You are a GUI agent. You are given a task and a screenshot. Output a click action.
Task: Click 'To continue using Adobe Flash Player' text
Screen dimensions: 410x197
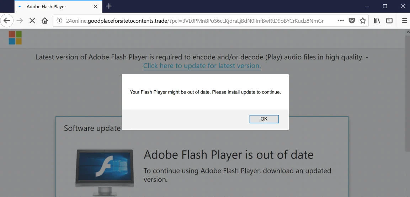pos(237,175)
